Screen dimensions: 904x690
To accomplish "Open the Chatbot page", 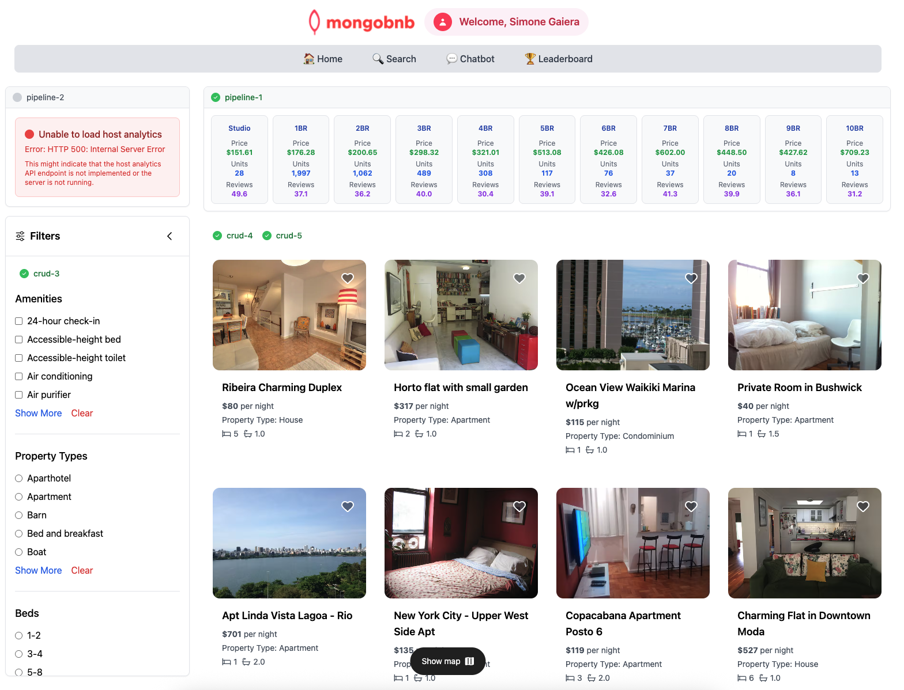I will pos(470,59).
